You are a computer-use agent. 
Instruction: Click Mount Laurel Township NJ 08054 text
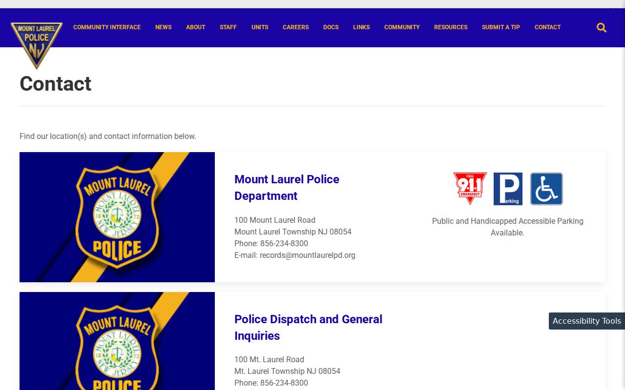(293, 232)
